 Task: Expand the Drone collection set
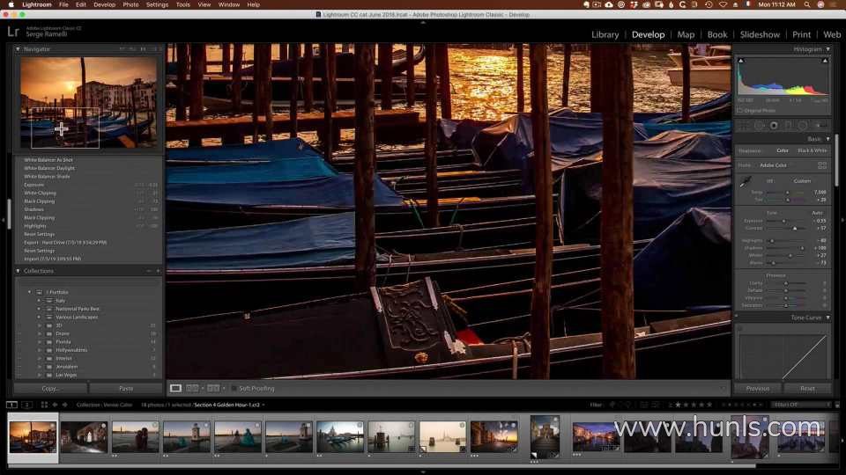pos(39,333)
